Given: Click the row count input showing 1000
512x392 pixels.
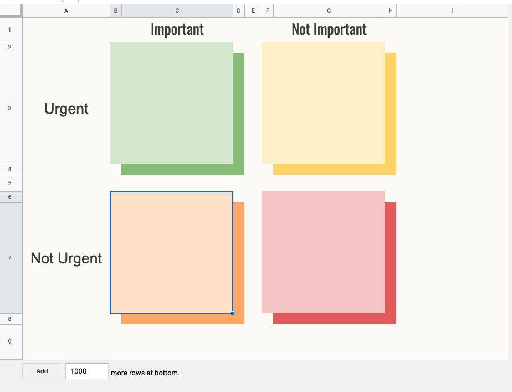Looking at the screenshot, I should tap(86, 371).
